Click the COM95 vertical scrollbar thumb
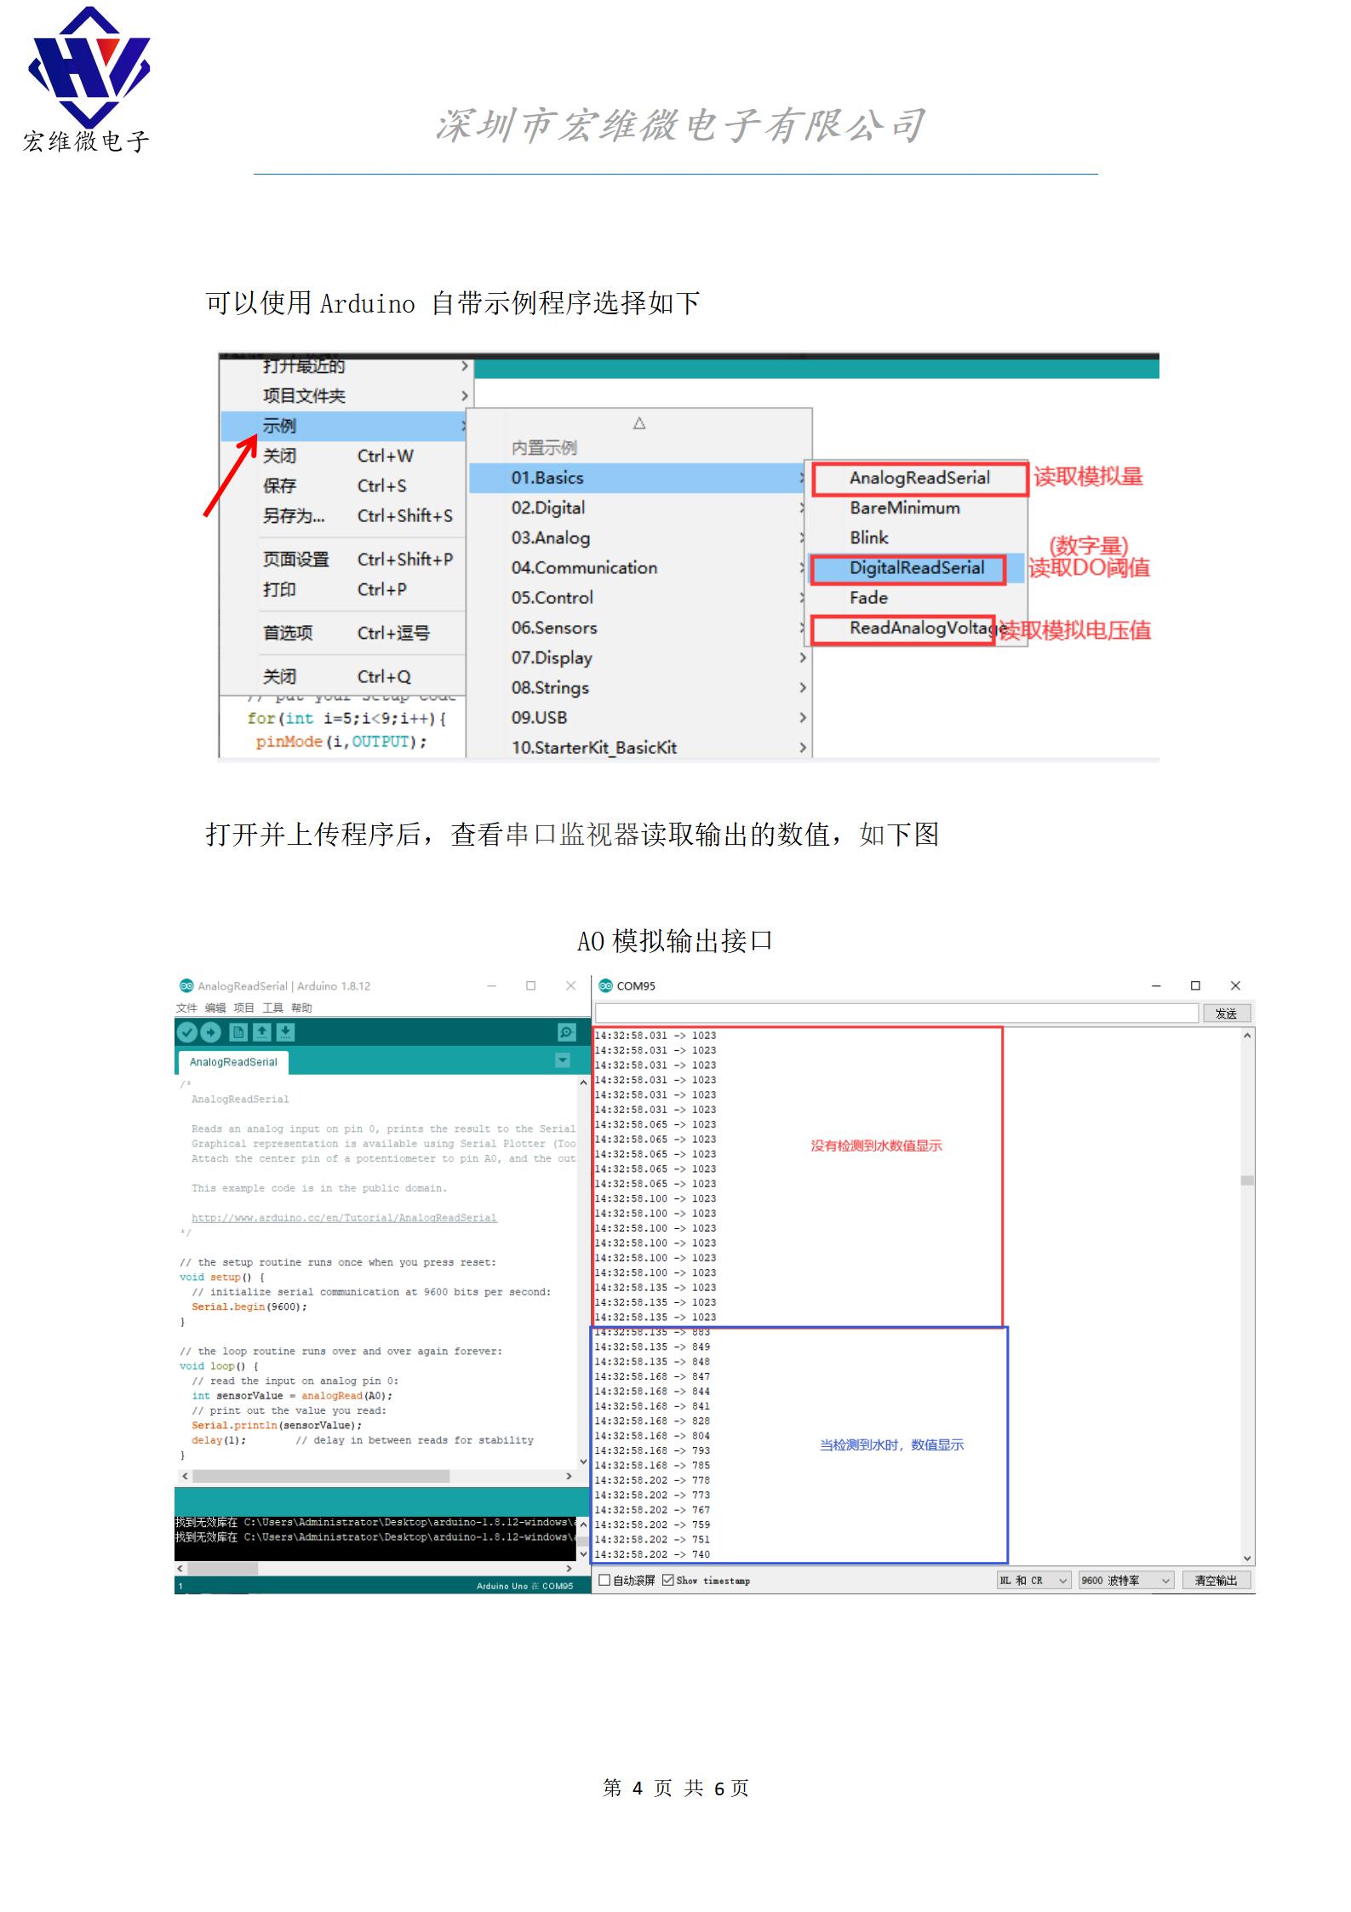1351x1912 pixels. pos(1247,1180)
